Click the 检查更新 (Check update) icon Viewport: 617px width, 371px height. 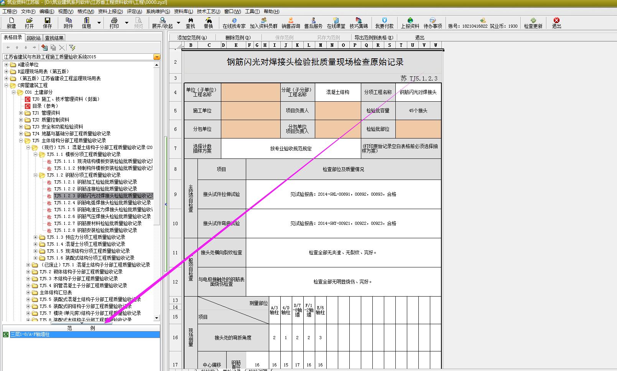(533, 23)
